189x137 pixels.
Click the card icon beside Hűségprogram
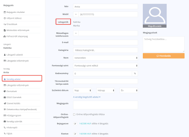click(5, 115)
